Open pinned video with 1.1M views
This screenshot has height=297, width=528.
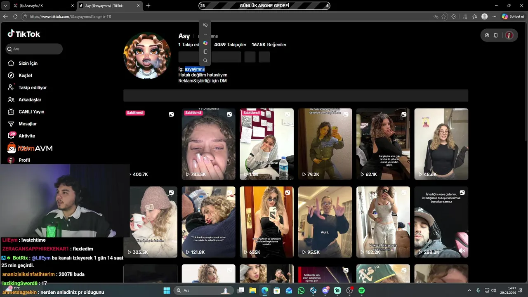click(267, 144)
